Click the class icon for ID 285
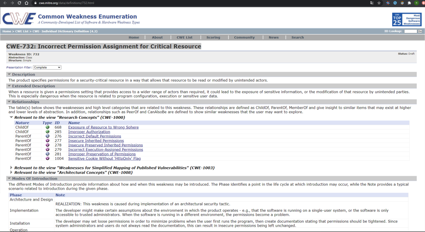This screenshot has width=425, height=232. 47,132
